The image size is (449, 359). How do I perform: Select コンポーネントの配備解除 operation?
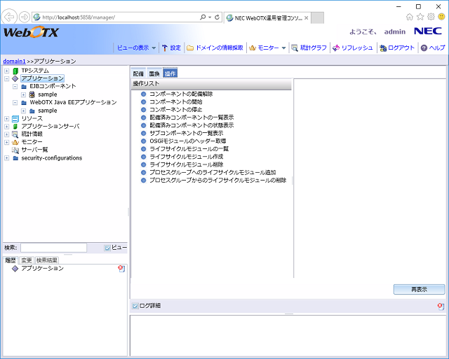[180, 94]
